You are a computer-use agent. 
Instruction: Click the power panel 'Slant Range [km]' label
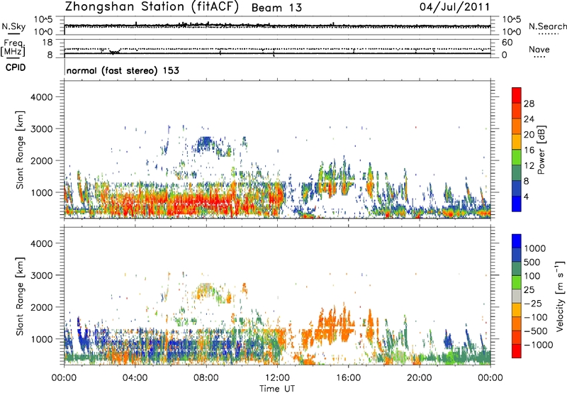pyautogui.click(x=20, y=150)
